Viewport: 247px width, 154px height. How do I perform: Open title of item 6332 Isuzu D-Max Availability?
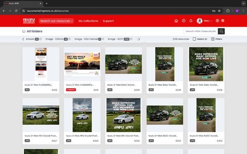pyautogui.click(x=38, y=85)
